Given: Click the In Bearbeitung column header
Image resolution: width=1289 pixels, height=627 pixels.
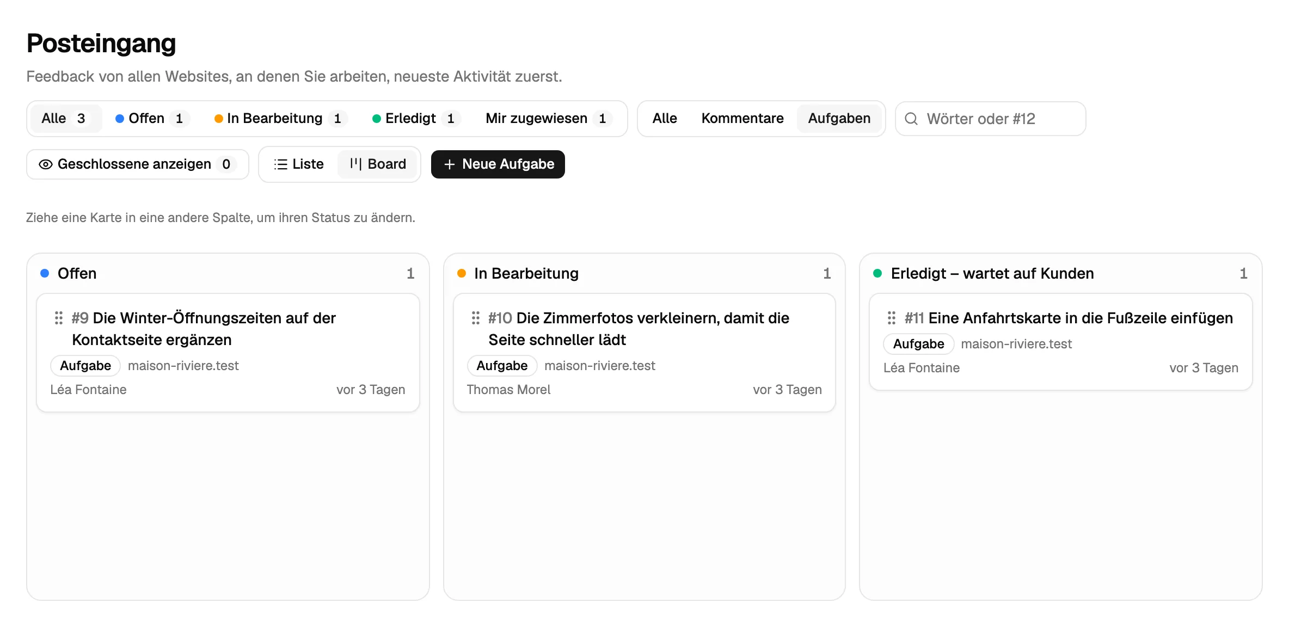Looking at the screenshot, I should 526,273.
